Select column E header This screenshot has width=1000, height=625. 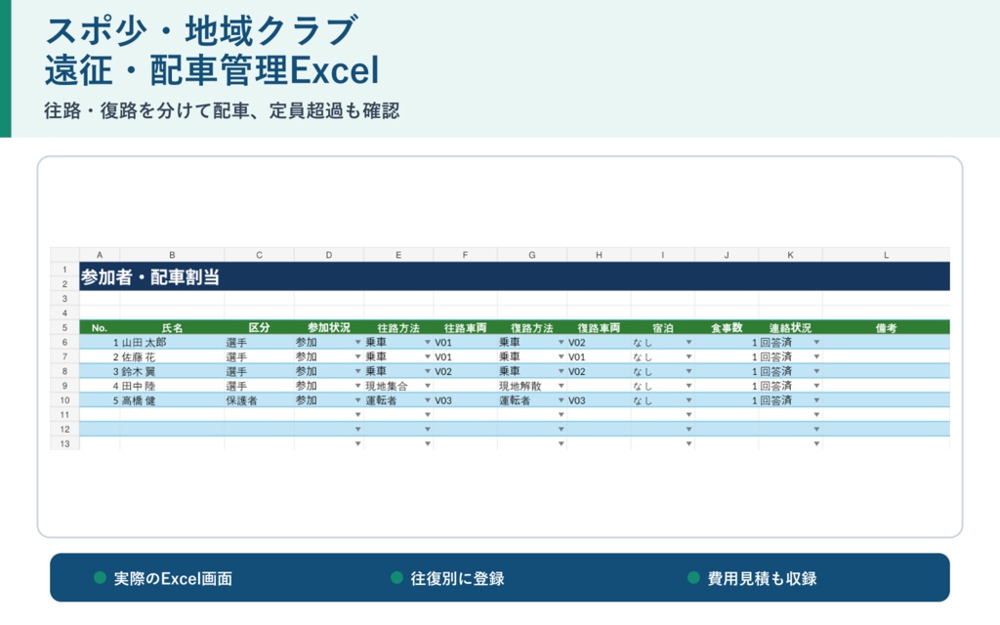[398, 255]
